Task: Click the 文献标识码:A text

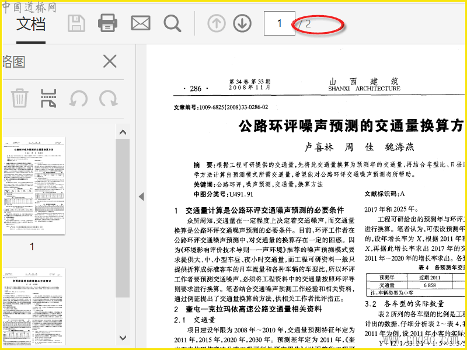Action: (385, 194)
